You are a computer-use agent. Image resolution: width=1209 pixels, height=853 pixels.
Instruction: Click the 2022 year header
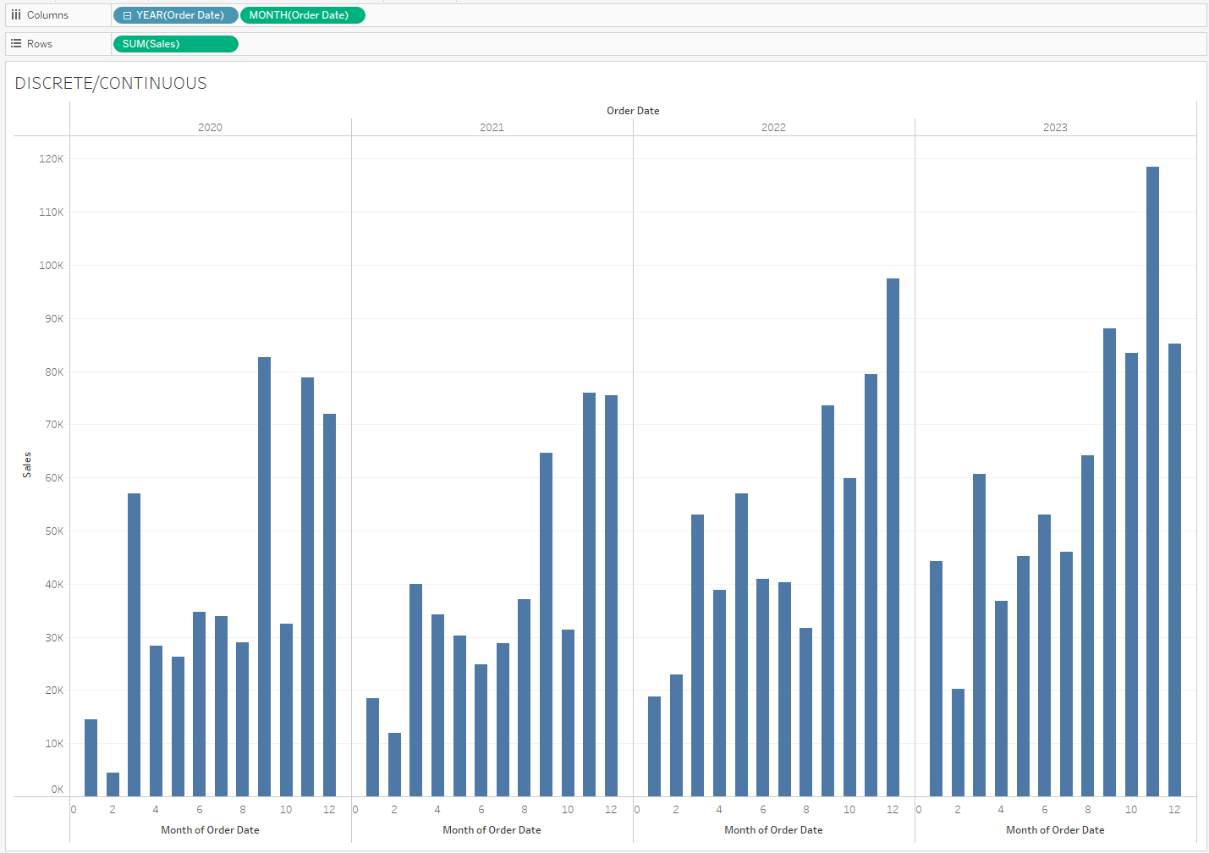(x=773, y=128)
